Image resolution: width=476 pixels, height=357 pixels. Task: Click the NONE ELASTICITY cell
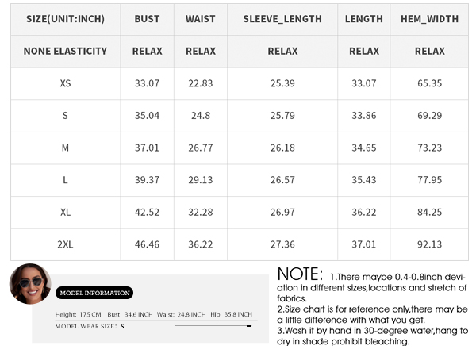pyautogui.click(x=65, y=51)
